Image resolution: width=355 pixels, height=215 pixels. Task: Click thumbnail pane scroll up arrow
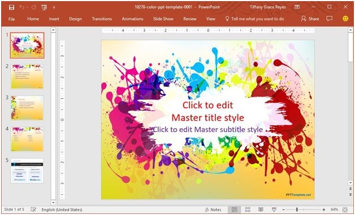pyautogui.click(x=53, y=30)
